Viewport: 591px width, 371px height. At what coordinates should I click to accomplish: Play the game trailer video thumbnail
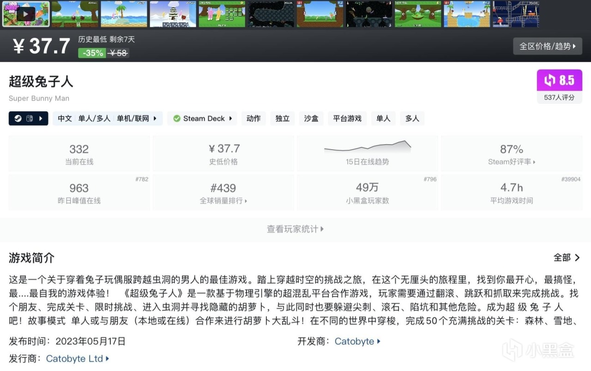(x=26, y=14)
